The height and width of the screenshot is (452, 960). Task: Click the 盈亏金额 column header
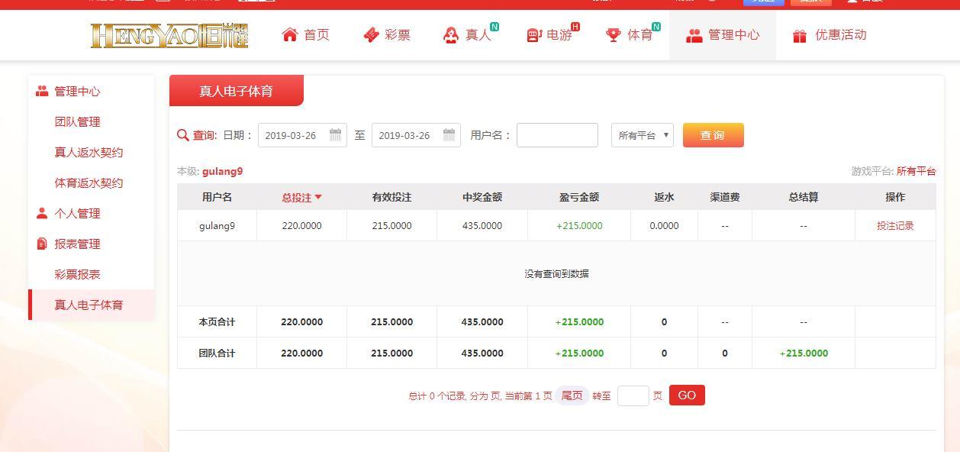579,197
